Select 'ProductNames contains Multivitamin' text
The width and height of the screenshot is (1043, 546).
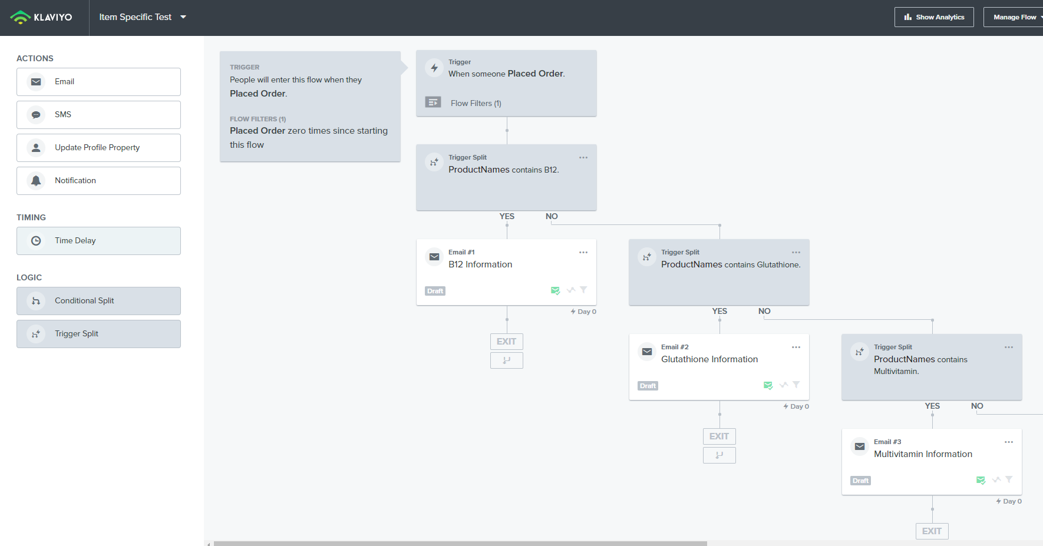point(920,365)
